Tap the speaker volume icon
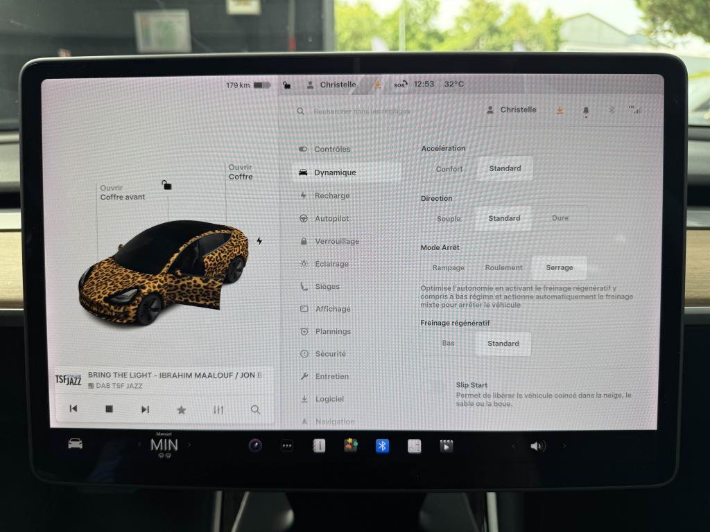This screenshot has height=532, width=710. (x=537, y=446)
